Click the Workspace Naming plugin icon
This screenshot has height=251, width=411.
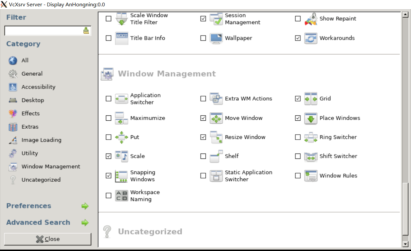(122, 196)
